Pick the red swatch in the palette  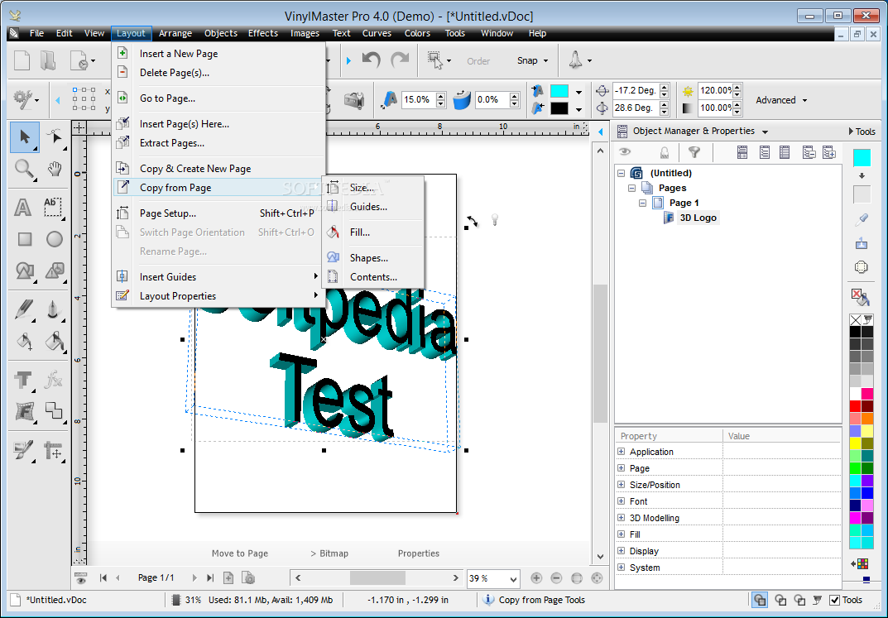point(855,405)
